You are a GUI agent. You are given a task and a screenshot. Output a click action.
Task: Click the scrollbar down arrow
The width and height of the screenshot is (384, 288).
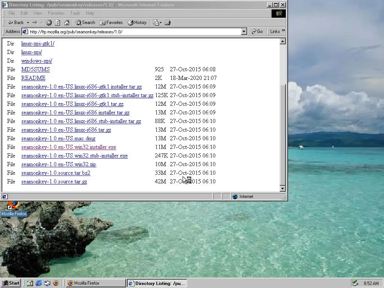pos(282,188)
